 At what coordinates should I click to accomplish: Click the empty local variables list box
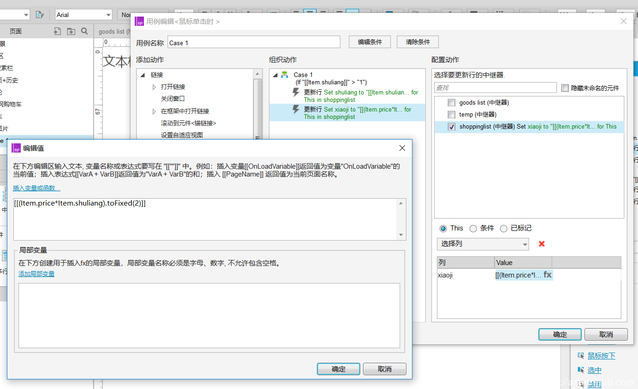coord(209,315)
